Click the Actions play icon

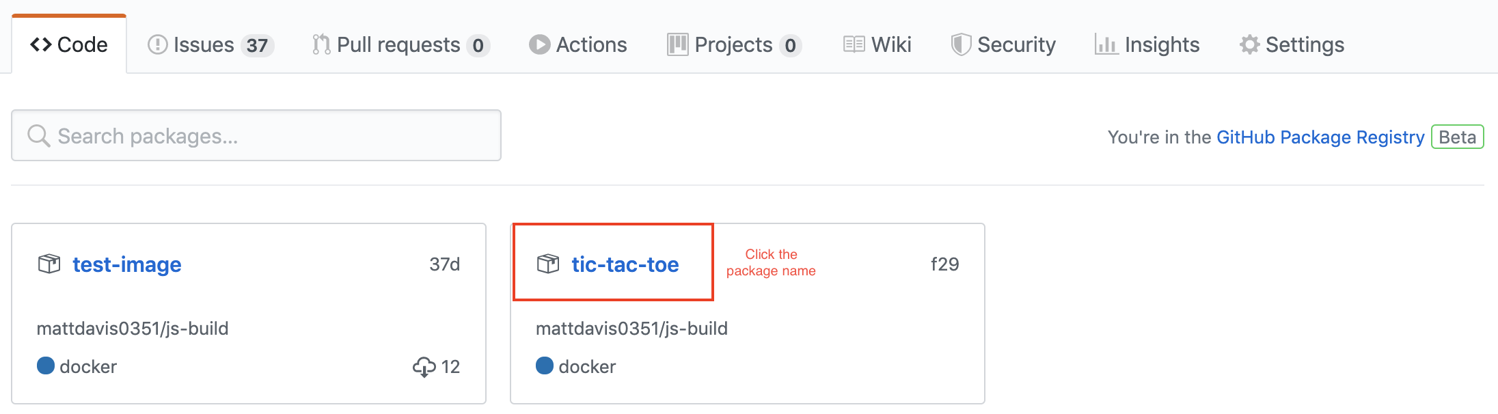tap(539, 45)
